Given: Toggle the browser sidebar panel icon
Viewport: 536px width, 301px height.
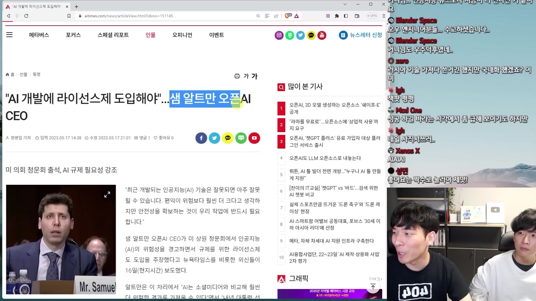Looking at the screenshot, I should coord(346,16).
